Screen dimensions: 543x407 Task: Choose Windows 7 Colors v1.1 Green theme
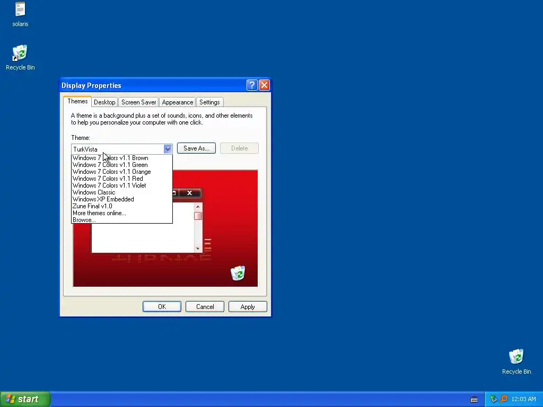(121, 165)
